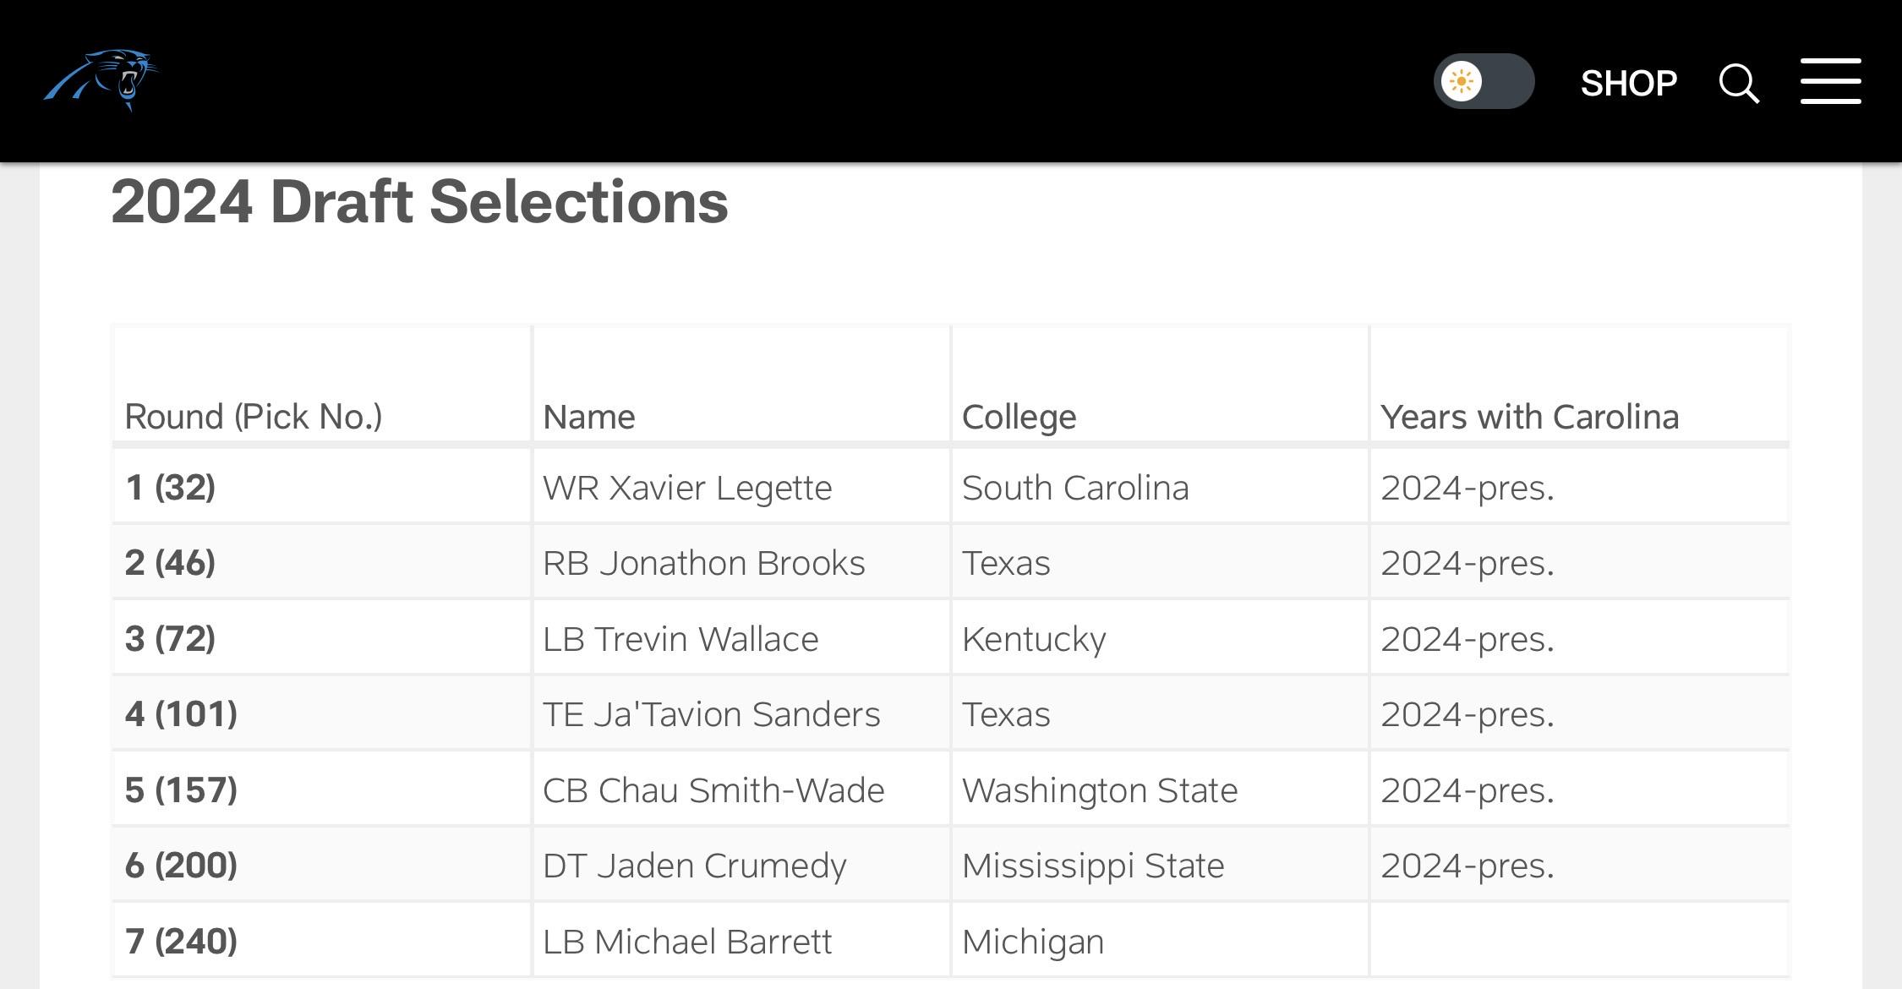Click RB Jonathon Brooks name cell
This screenshot has width=1902, height=989.
tap(741, 562)
